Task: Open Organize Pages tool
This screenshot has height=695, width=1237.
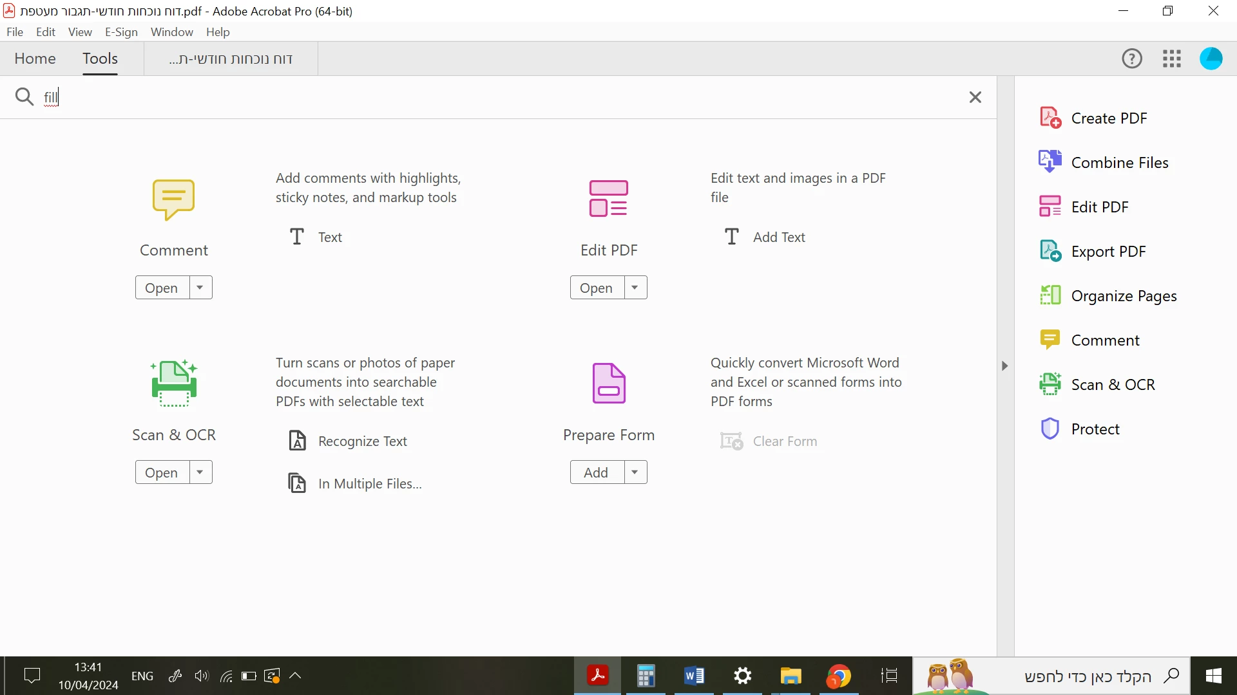Action: (1123, 296)
